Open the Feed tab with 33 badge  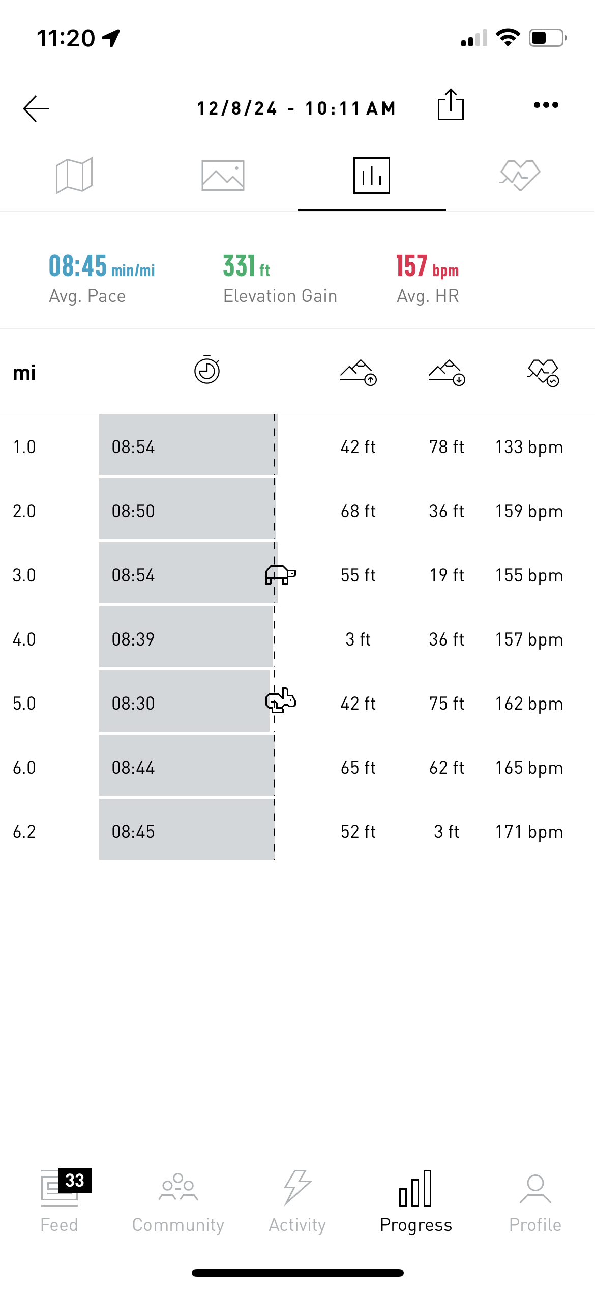59,1201
